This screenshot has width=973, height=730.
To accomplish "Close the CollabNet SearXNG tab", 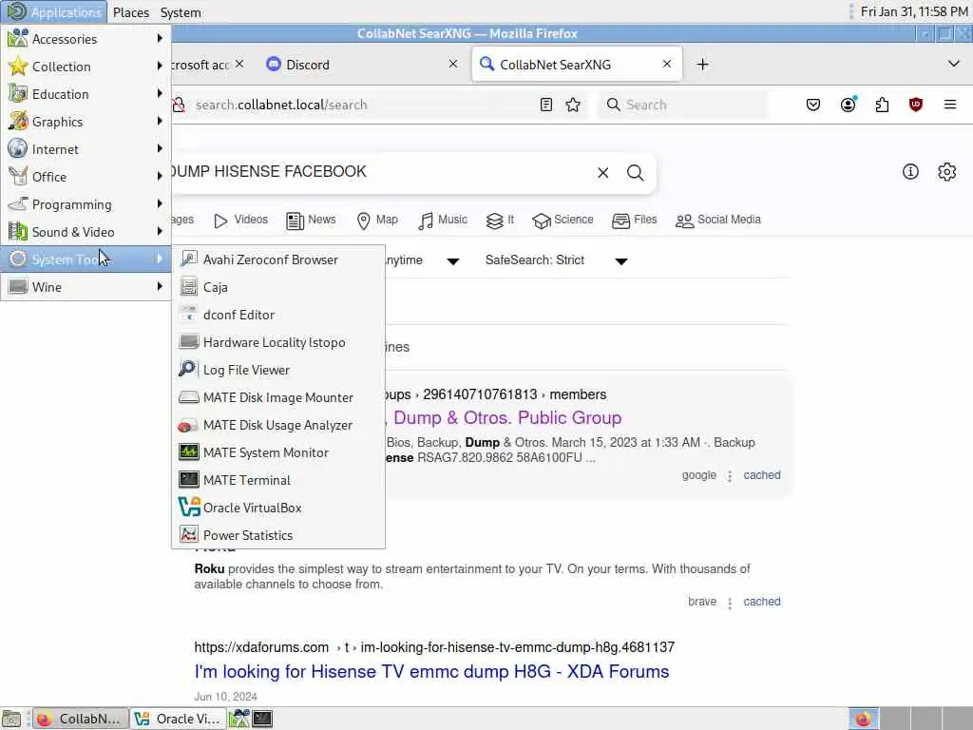I will 666,64.
